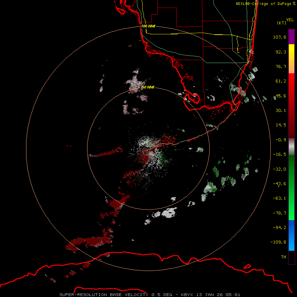Click the purple segment of the color bar
Image resolution: width=297 pixels, height=297 pixels.
click(291, 37)
